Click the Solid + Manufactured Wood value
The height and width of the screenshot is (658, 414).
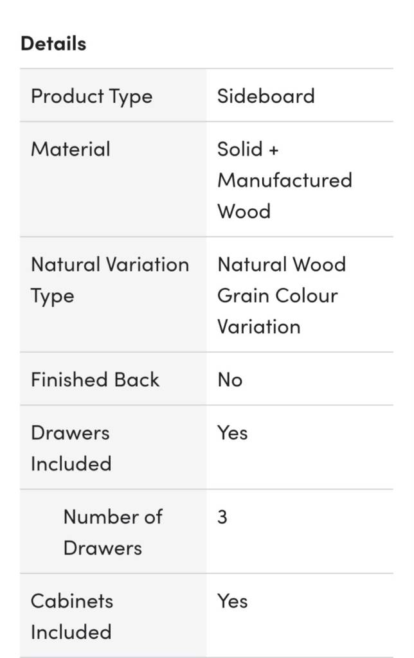click(x=284, y=180)
